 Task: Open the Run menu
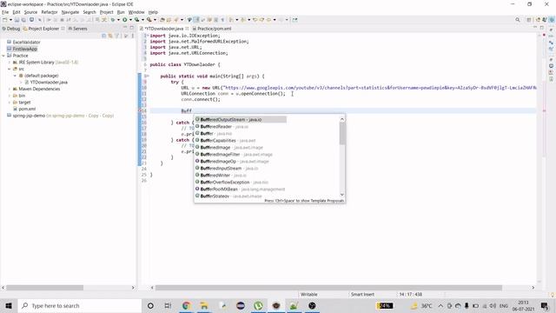click(121, 12)
